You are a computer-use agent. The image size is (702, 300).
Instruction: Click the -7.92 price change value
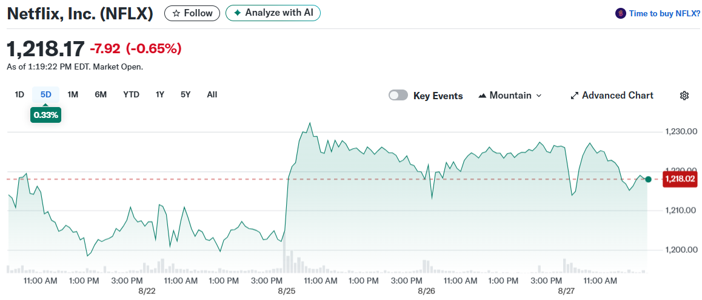pos(105,48)
